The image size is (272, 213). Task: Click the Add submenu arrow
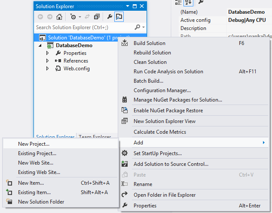click(x=264, y=142)
